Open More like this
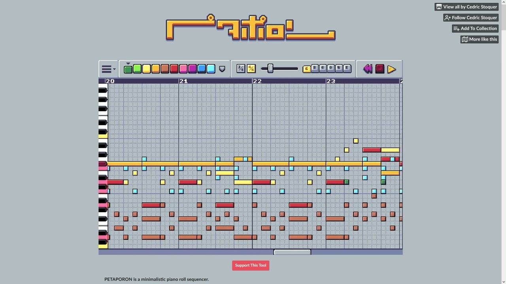The height and width of the screenshot is (284, 506). [479, 39]
